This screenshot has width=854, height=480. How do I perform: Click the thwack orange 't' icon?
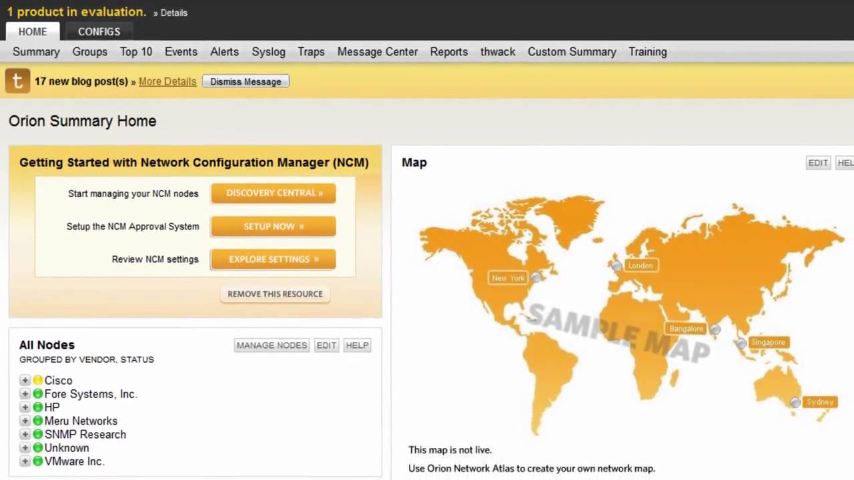coord(17,81)
